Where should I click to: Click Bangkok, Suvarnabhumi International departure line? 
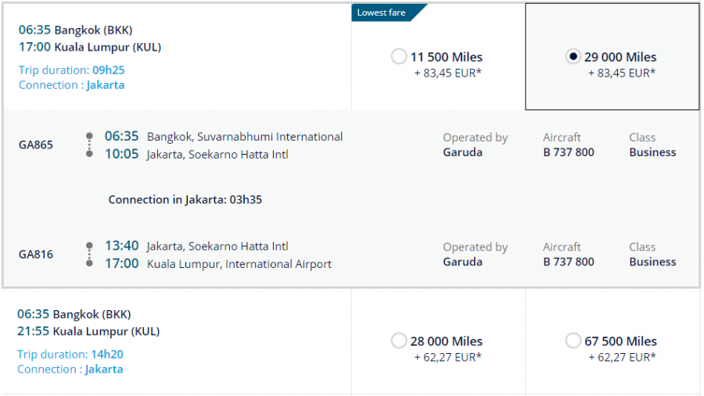point(245,137)
